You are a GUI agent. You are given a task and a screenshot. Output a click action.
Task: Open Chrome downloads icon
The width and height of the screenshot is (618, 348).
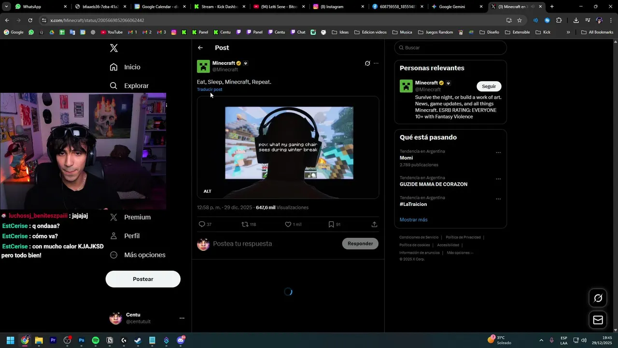click(576, 20)
